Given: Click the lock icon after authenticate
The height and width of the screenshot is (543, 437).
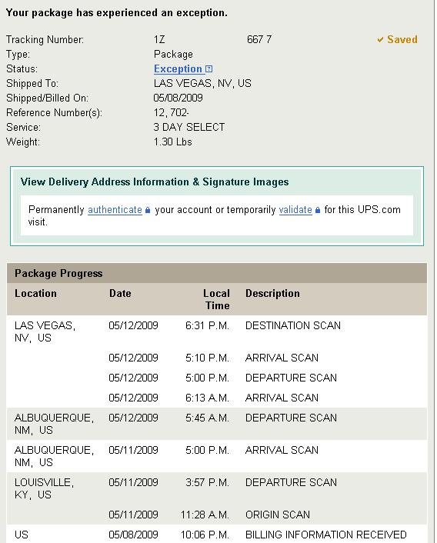Looking at the screenshot, I should tap(148, 210).
